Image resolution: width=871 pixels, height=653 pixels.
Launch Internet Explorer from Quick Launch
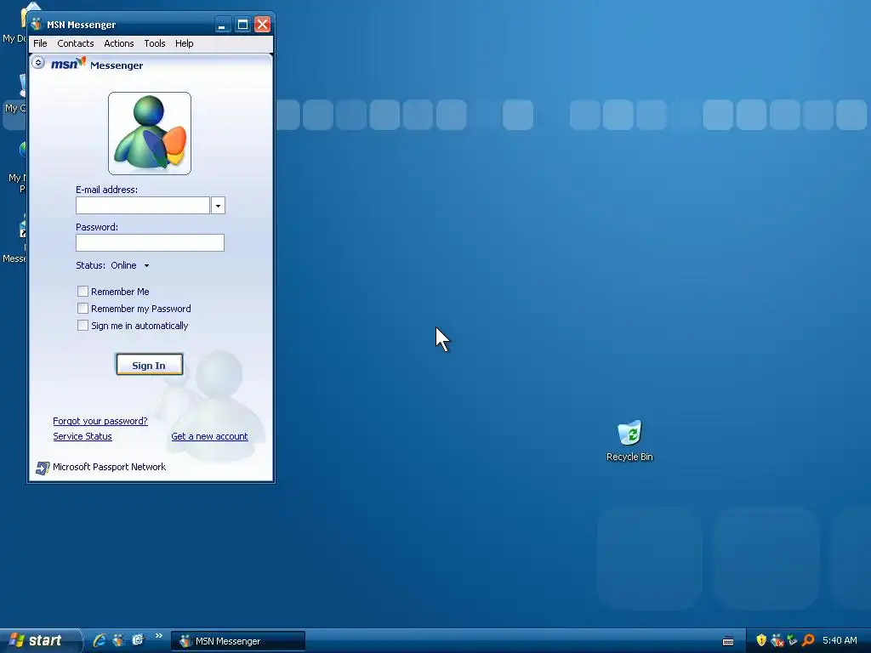click(x=100, y=640)
